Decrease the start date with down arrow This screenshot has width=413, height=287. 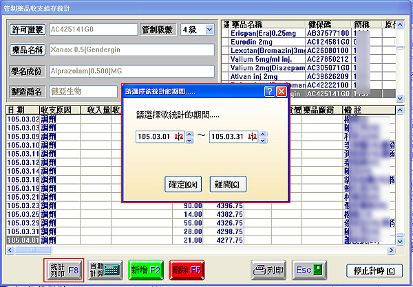[189, 140]
